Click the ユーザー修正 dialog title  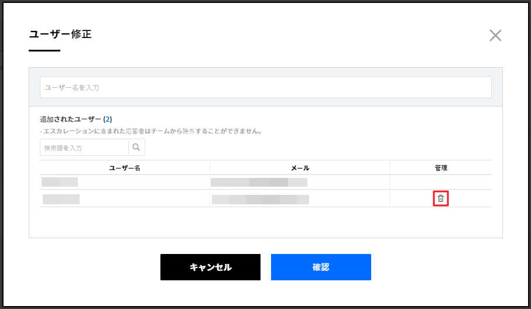click(x=60, y=34)
